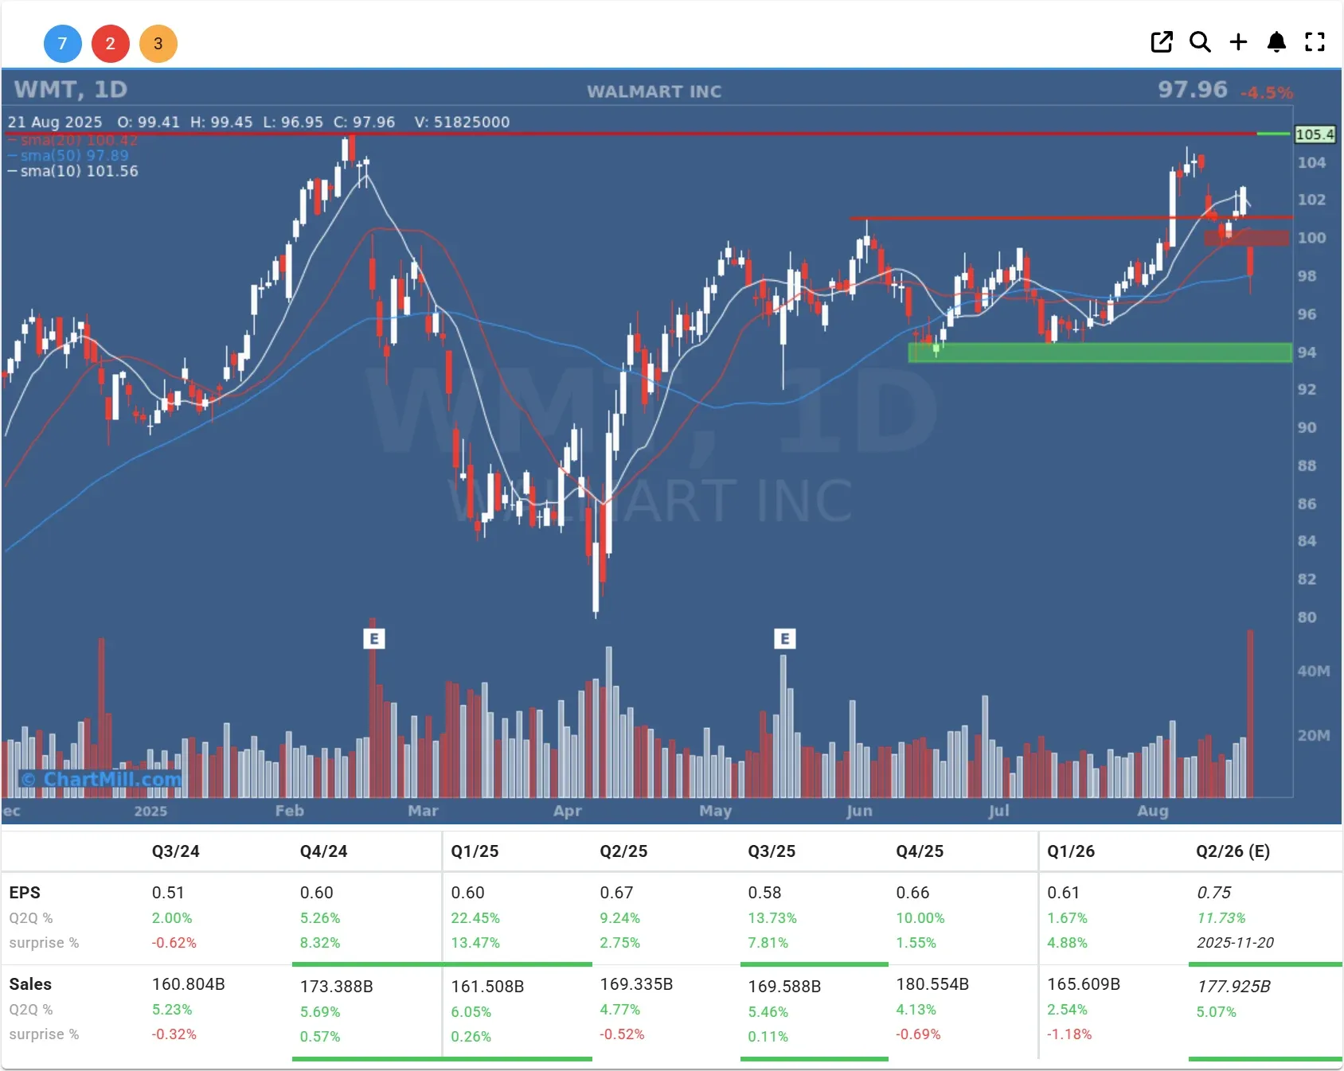1344x1071 pixels.
Task: Click the Q1/26 column header
Action: (x=1071, y=851)
